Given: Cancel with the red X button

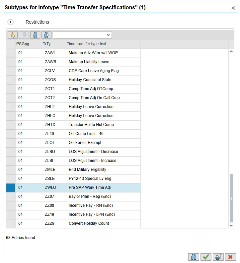Looking at the screenshot, I should (230, 257).
